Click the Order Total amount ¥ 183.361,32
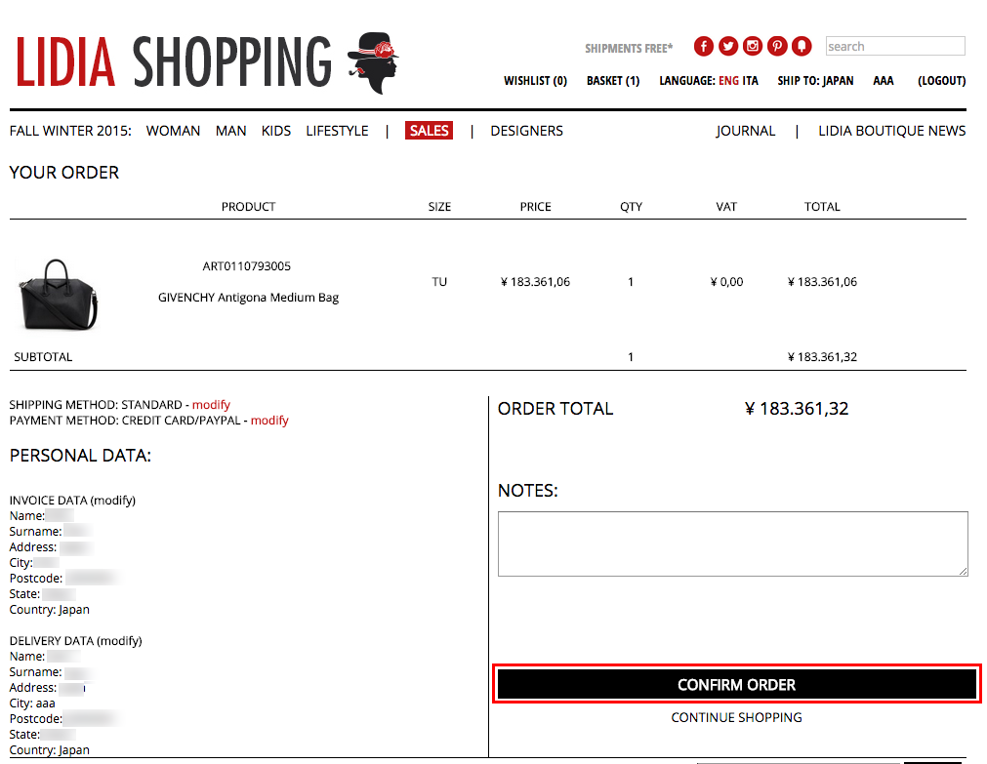 click(x=797, y=409)
